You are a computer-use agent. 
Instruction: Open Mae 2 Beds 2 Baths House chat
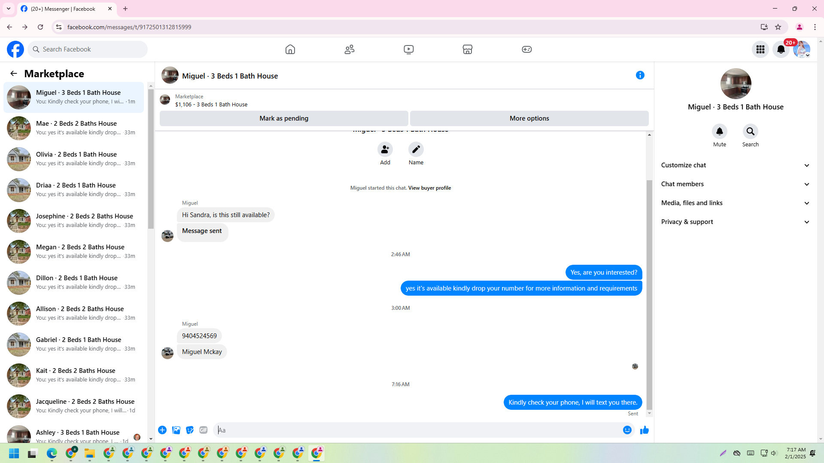(x=74, y=128)
